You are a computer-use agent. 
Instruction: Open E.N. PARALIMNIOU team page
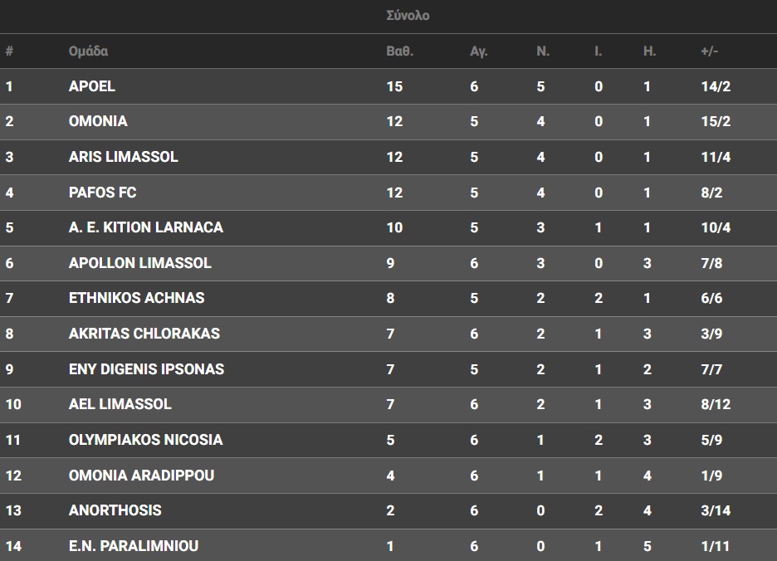[133, 546]
